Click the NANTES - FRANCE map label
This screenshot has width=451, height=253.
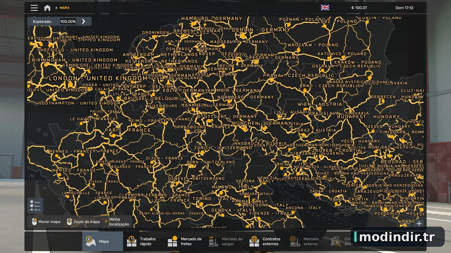coord(74,170)
